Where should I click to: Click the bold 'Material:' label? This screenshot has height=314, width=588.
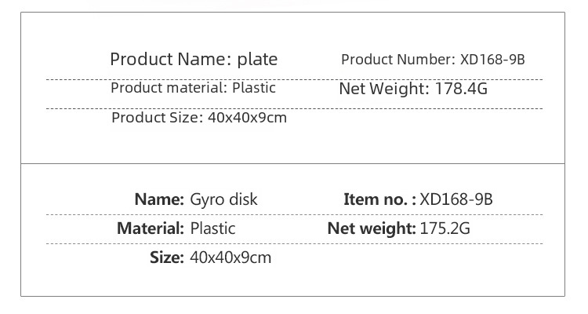click(151, 228)
